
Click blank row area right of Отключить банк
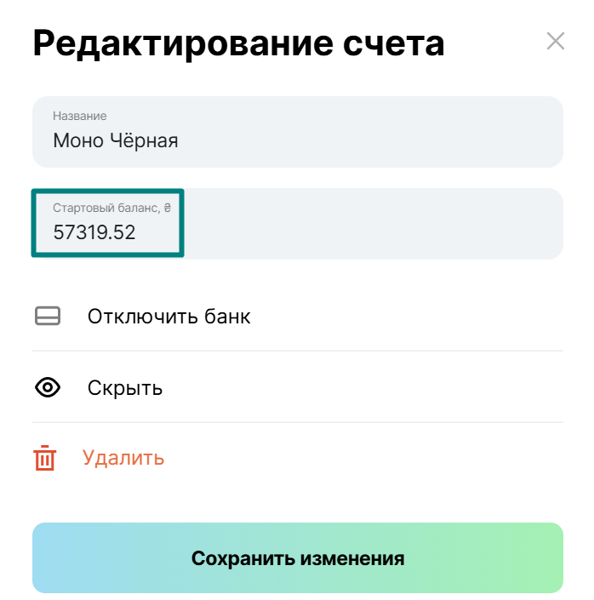pos(408,317)
